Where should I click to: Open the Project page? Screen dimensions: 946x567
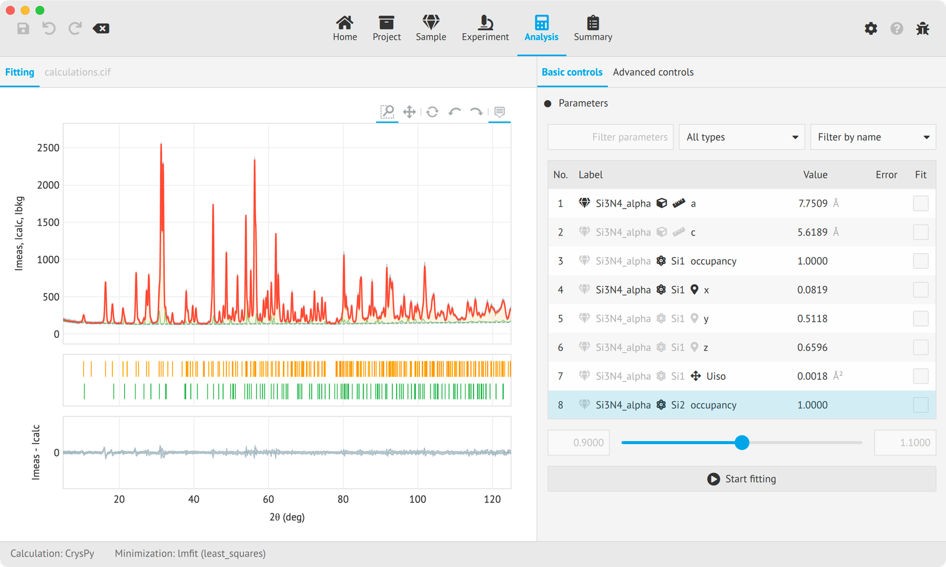387,28
